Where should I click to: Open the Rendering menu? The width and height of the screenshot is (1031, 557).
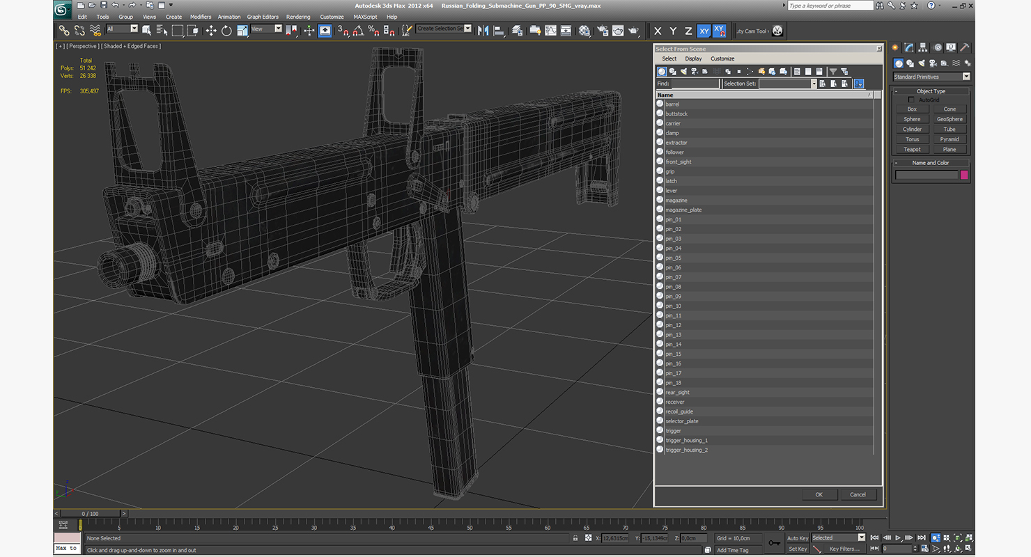(298, 17)
